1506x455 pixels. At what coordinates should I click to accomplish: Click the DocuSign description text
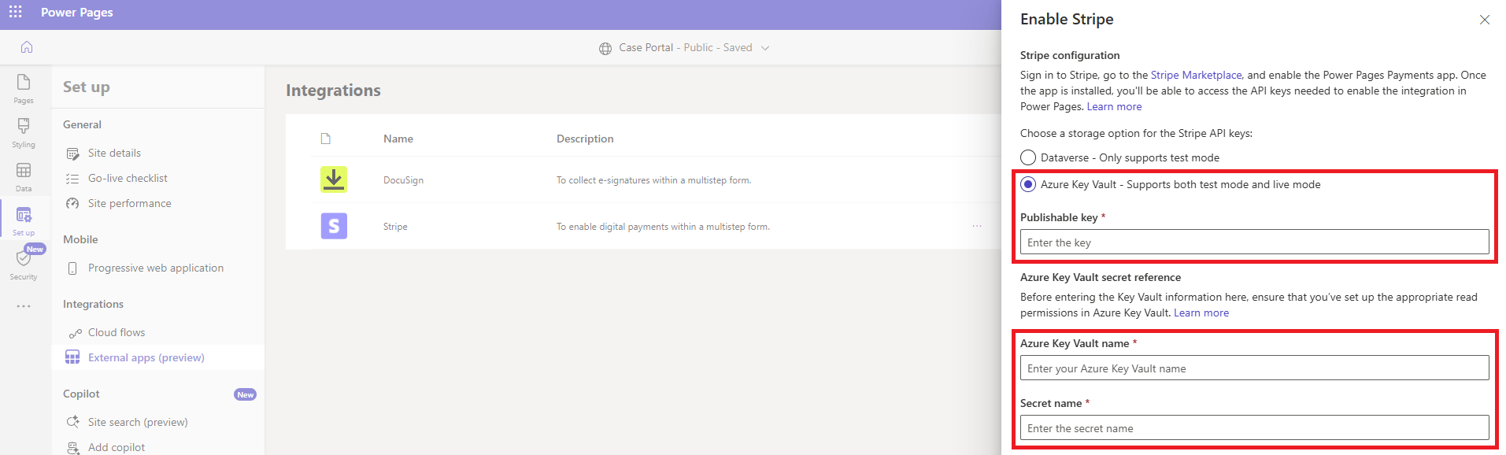[653, 180]
